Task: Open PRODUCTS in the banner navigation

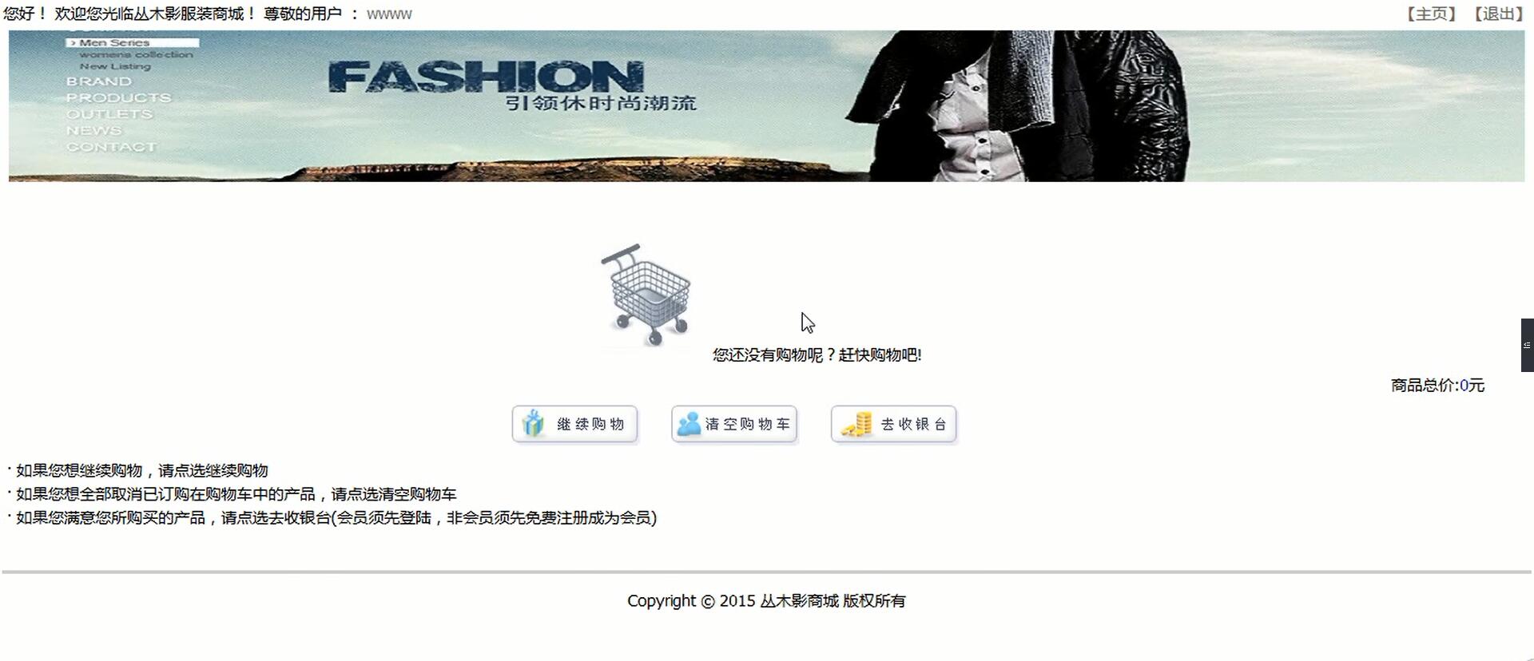Action: click(119, 97)
